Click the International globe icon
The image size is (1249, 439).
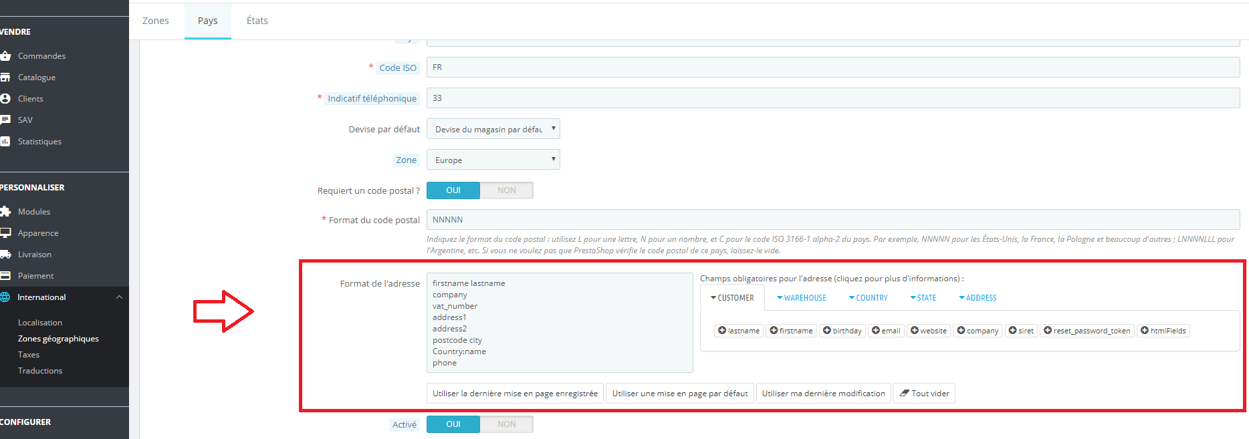(5, 297)
